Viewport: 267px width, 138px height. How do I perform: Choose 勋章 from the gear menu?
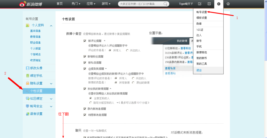click(x=199, y=24)
